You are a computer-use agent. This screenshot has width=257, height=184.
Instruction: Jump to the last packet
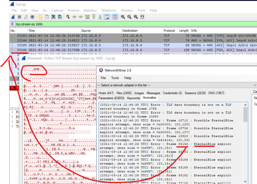pyautogui.click(x=100, y=17)
